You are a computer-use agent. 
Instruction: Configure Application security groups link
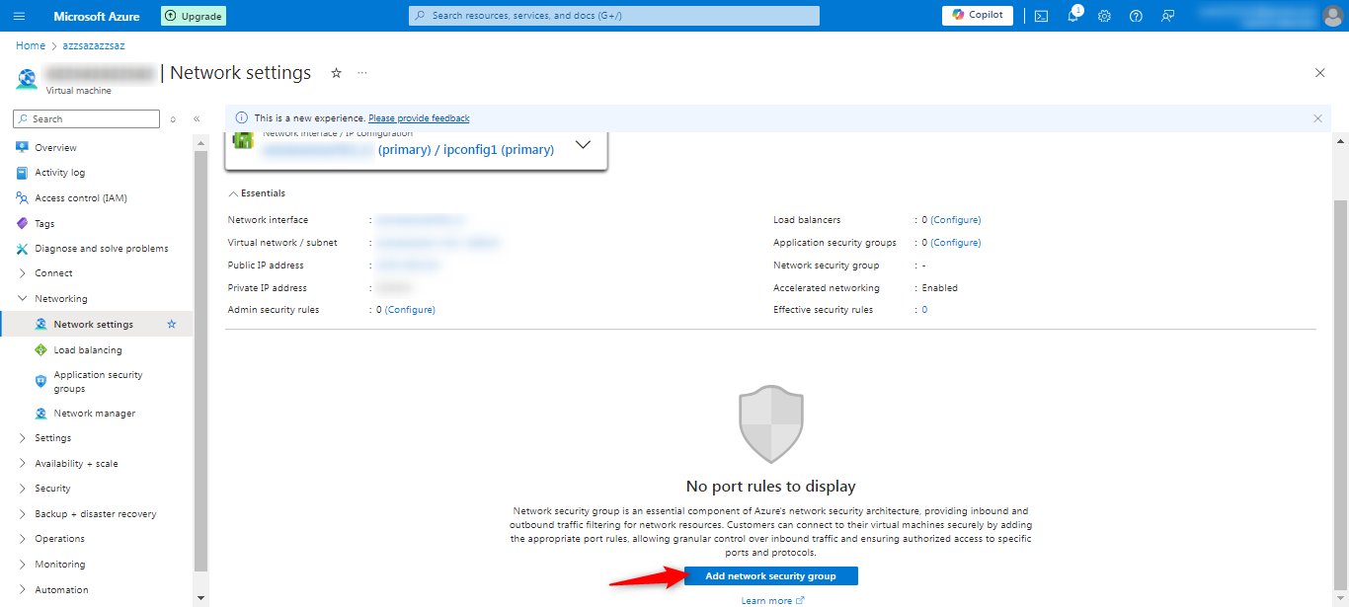point(956,243)
